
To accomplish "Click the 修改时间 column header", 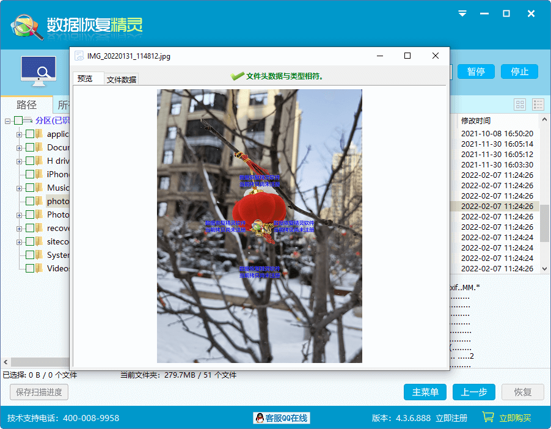I will pyautogui.click(x=476, y=120).
